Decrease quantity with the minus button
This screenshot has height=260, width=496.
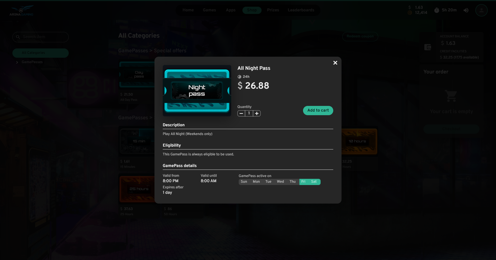[241, 113]
